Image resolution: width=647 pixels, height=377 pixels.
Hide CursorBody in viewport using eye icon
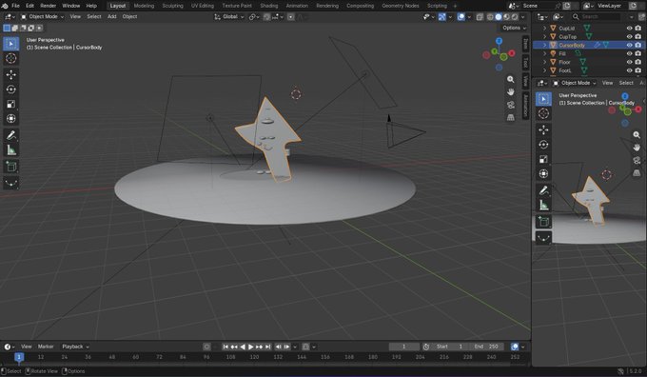(x=629, y=45)
